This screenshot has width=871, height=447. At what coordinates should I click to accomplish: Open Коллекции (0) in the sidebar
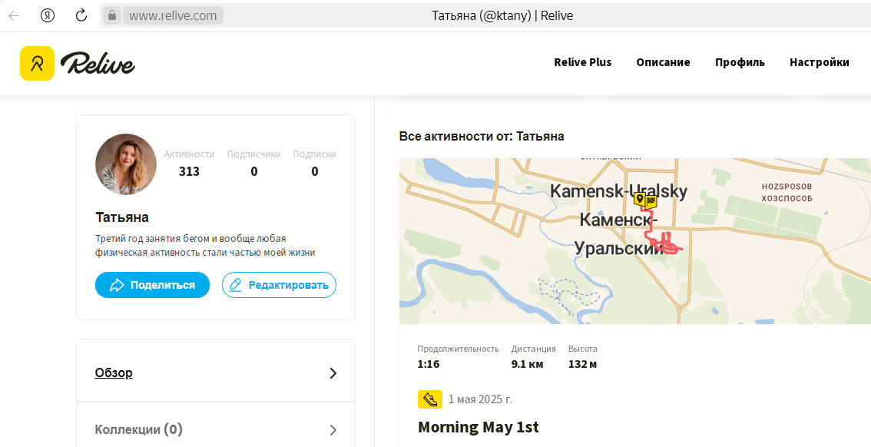click(x=139, y=429)
